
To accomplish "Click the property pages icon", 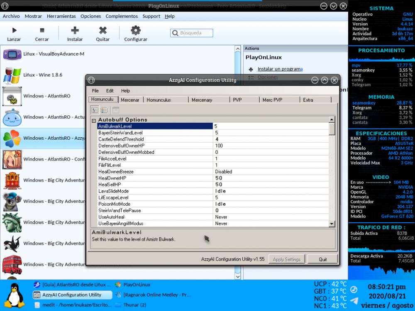I will 116,110.
